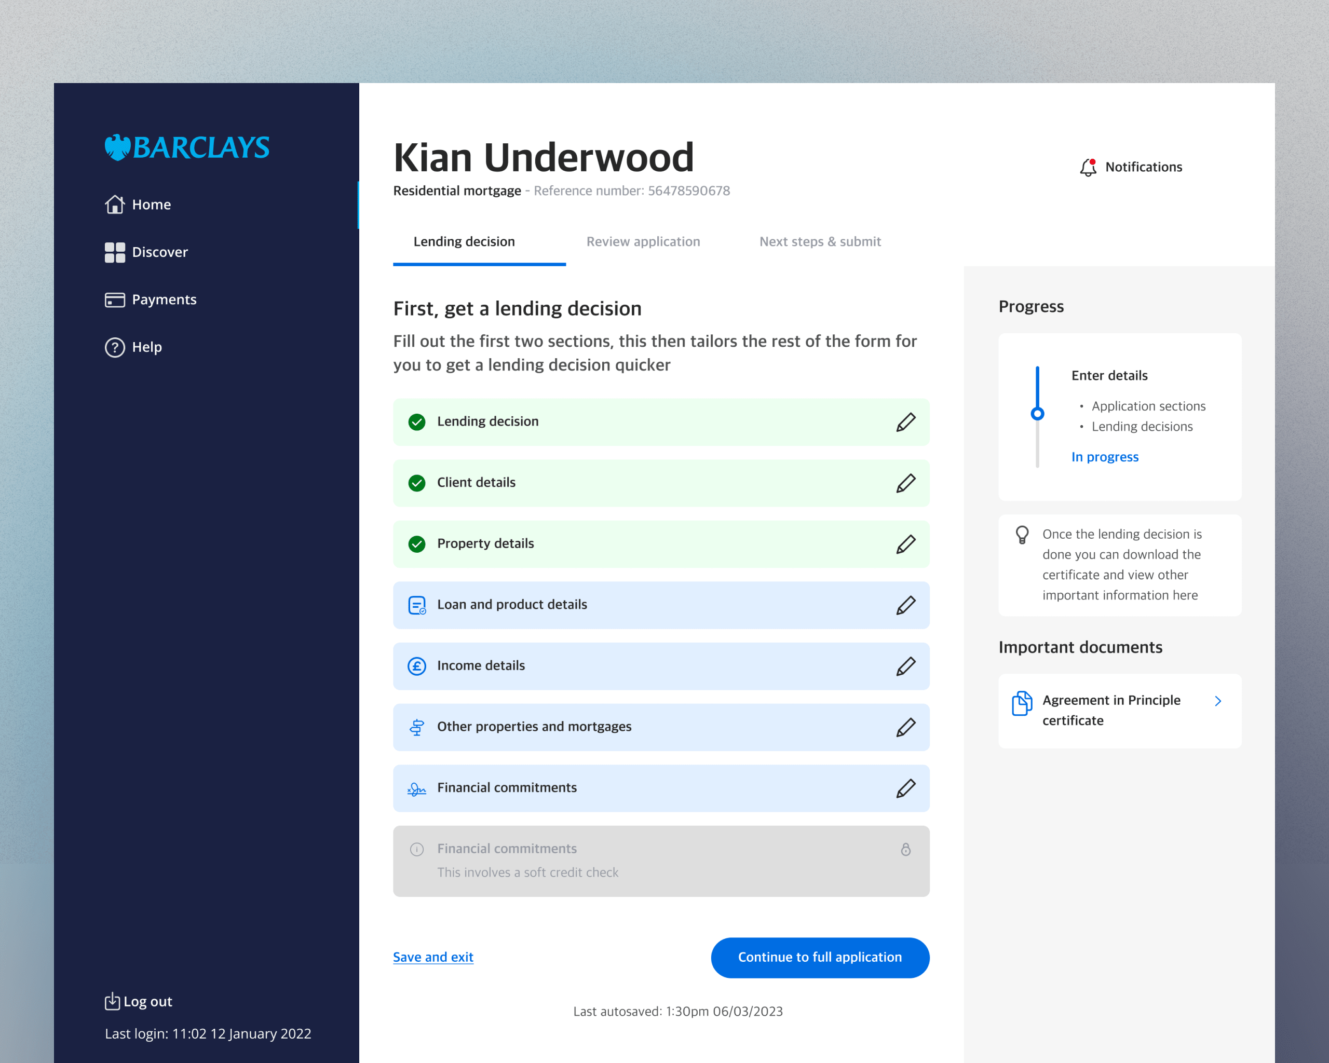The width and height of the screenshot is (1329, 1063).
Task: Click the Payments card icon
Action: pyautogui.click(x=115, y=299)
